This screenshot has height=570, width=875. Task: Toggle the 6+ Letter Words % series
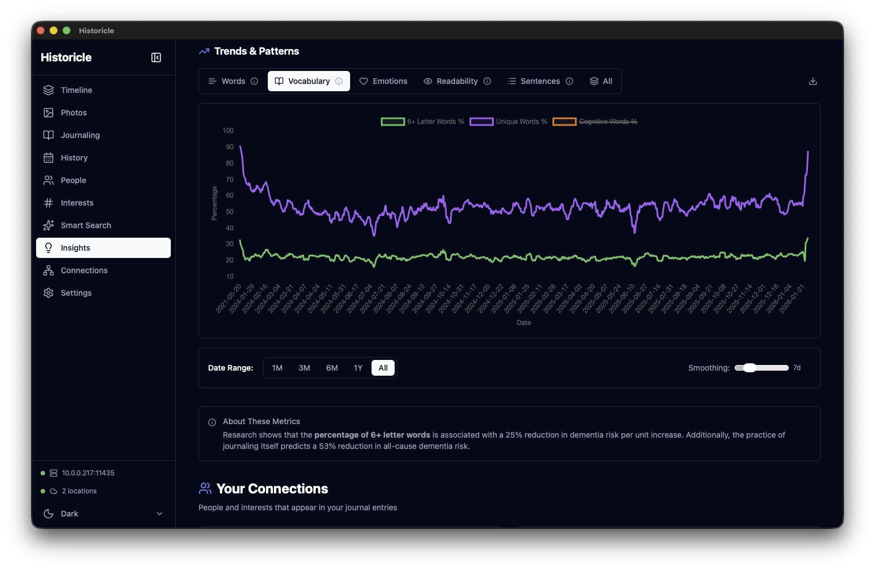(x=423, y=122)
